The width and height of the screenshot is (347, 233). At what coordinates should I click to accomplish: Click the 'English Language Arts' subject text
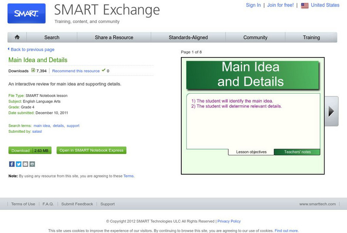(42, 101)
